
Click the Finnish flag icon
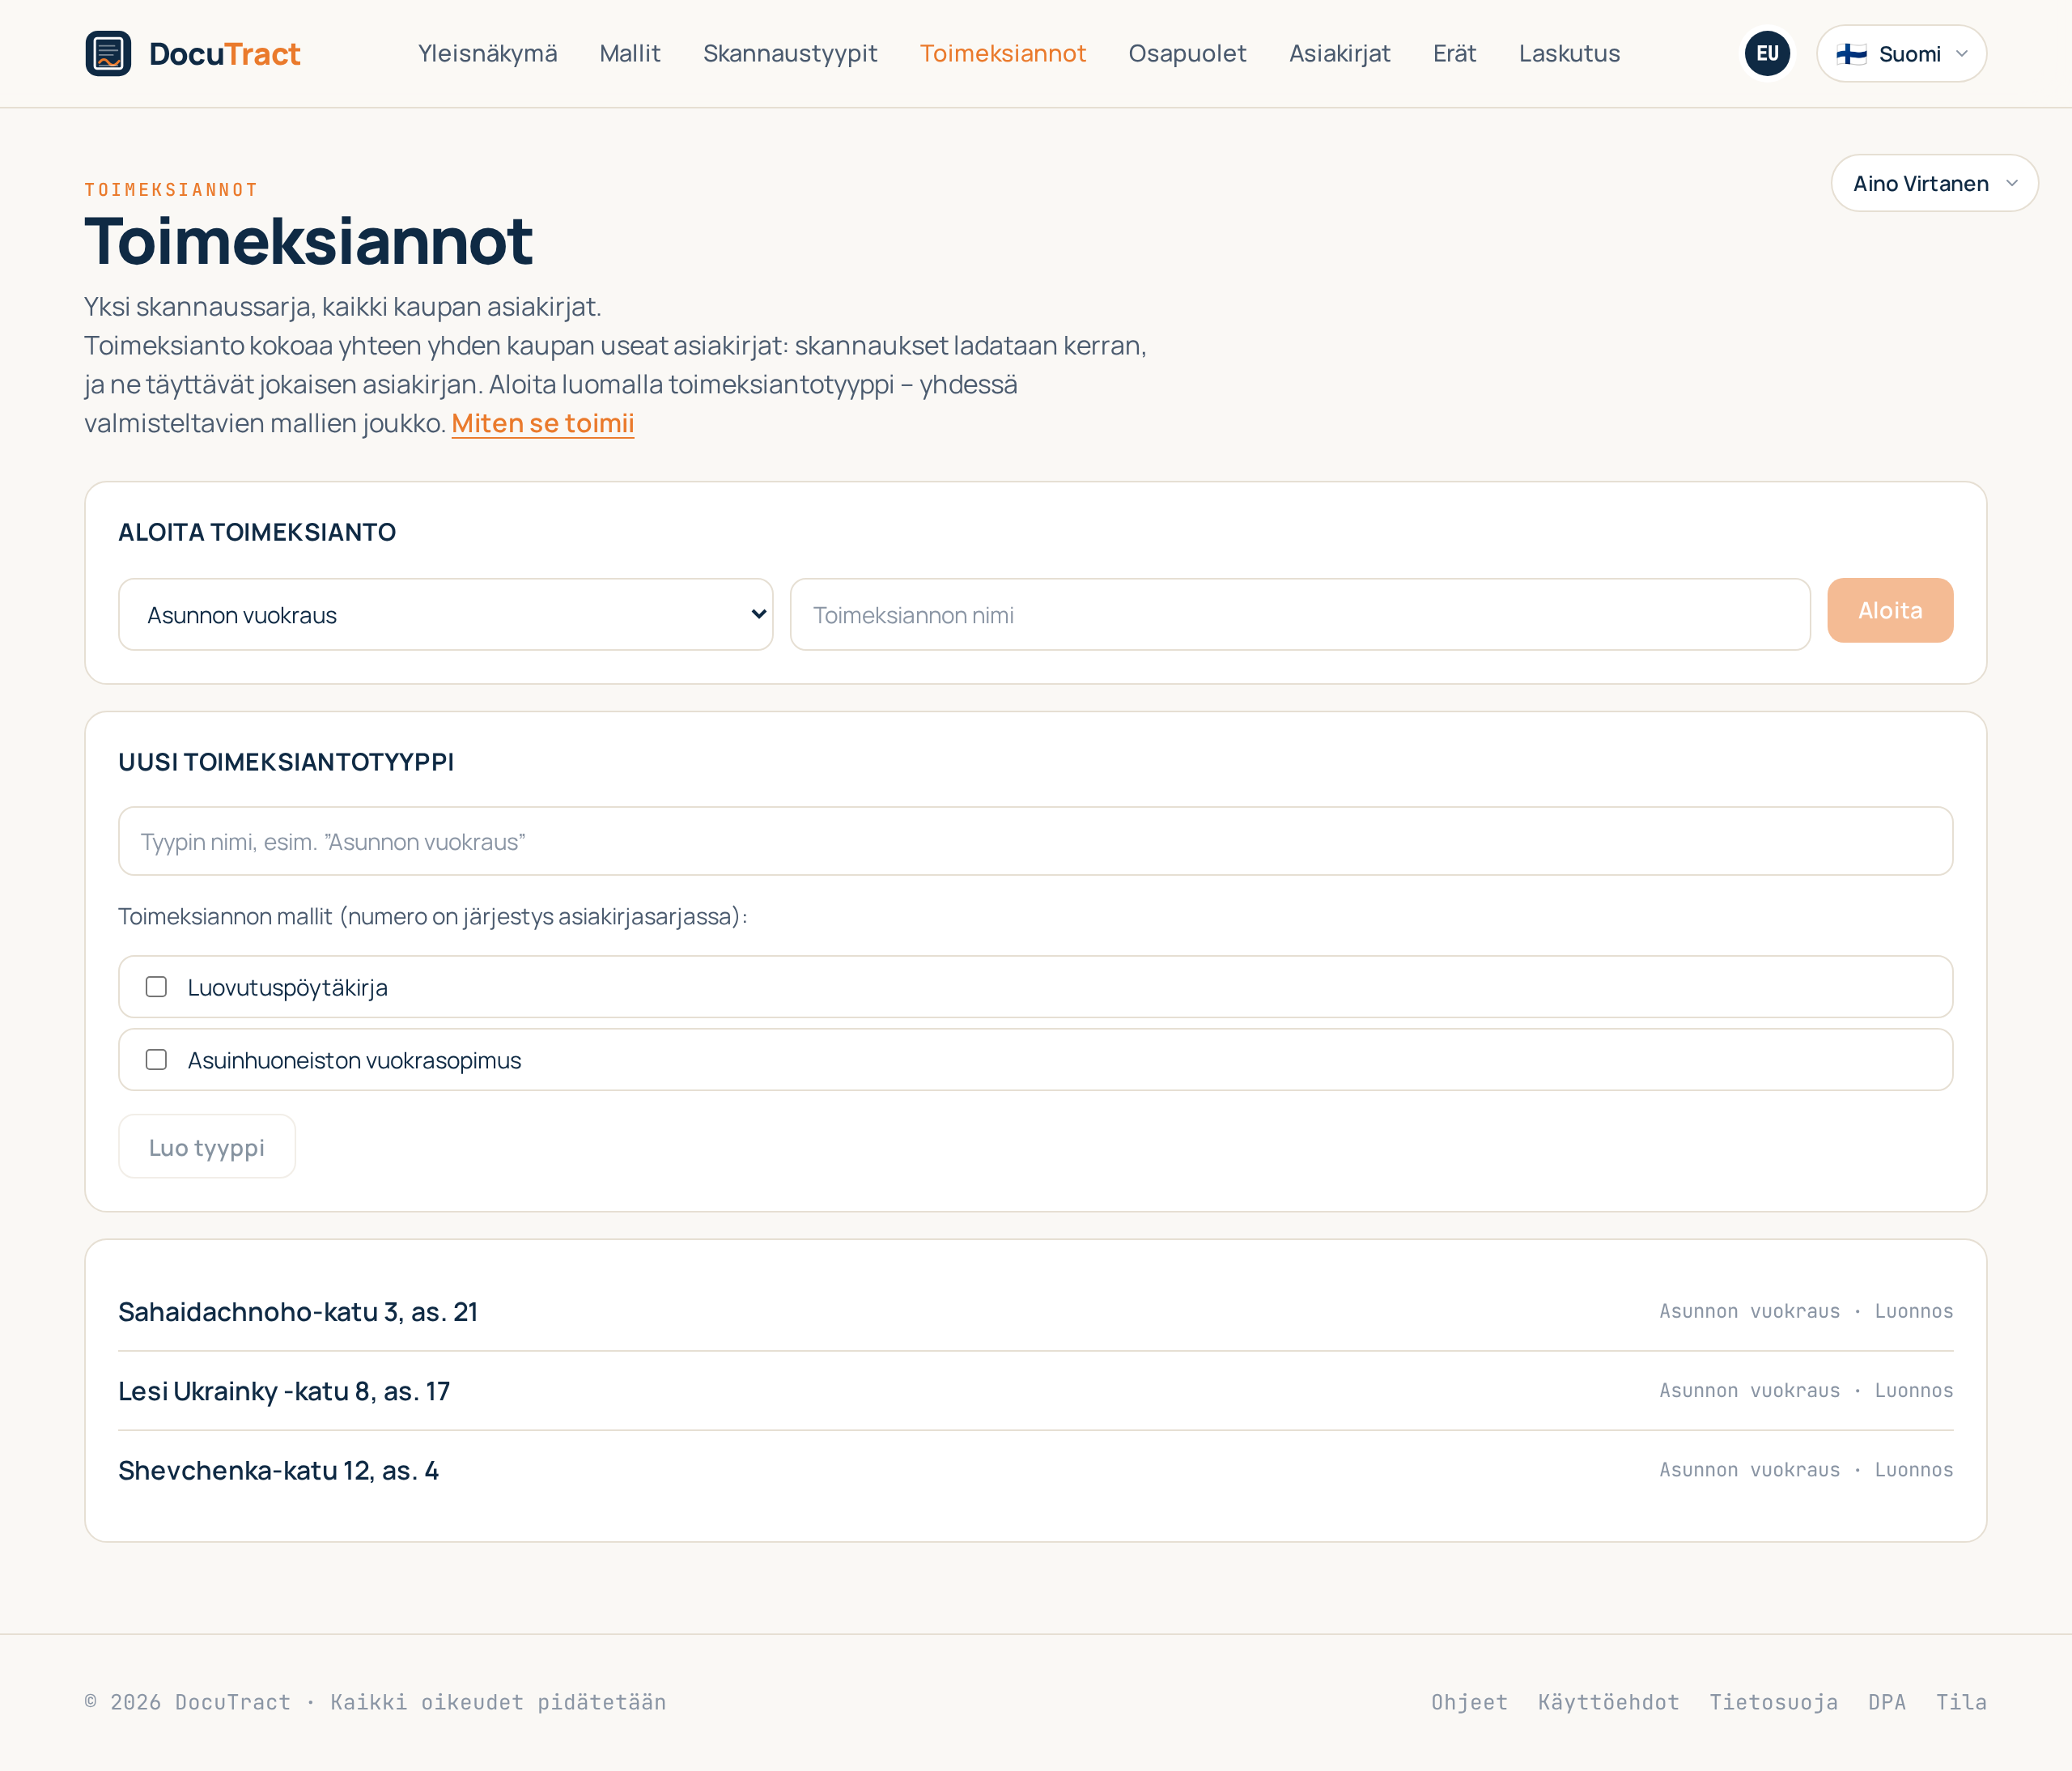pos(1851,54)
